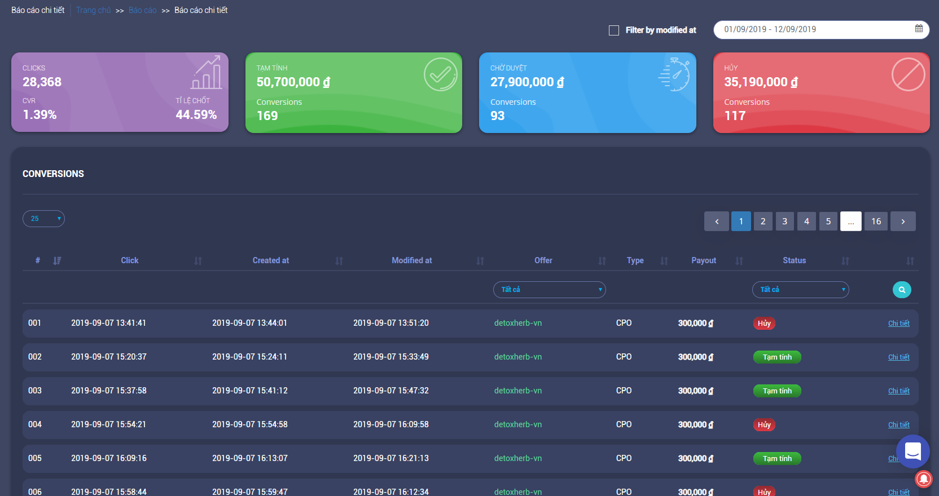Sort table by Created at arrows
939x496 pixels.
339,261
